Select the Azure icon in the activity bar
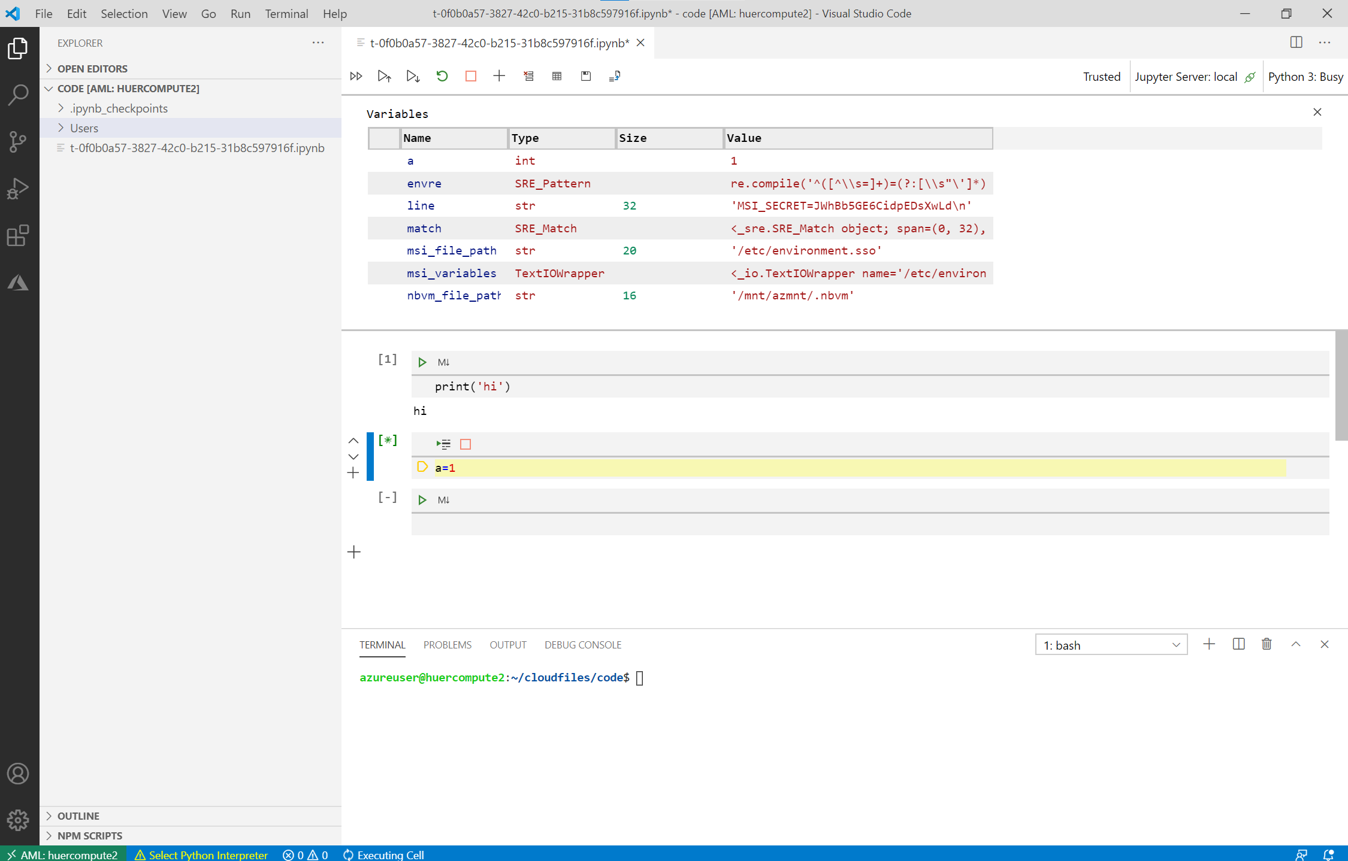The height and width of the screenshot is (861, 1348). pos(19,283)
